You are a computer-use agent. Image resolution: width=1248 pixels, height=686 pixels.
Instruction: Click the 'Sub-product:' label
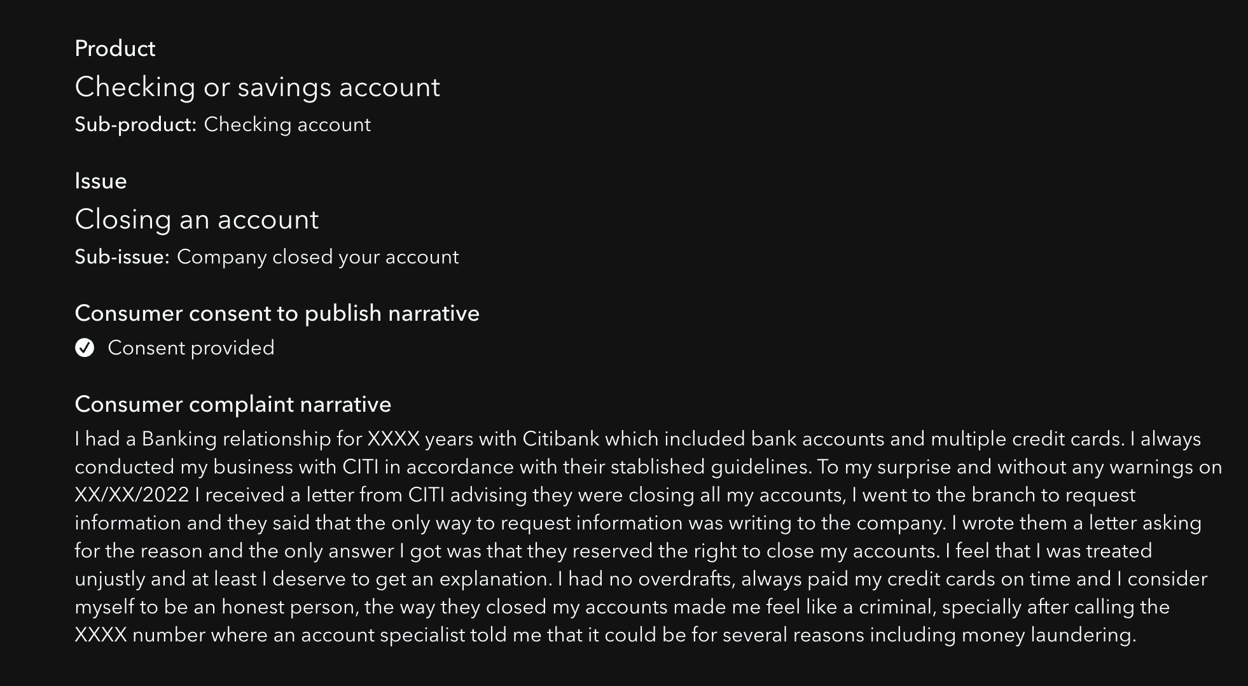pos(135,125)
